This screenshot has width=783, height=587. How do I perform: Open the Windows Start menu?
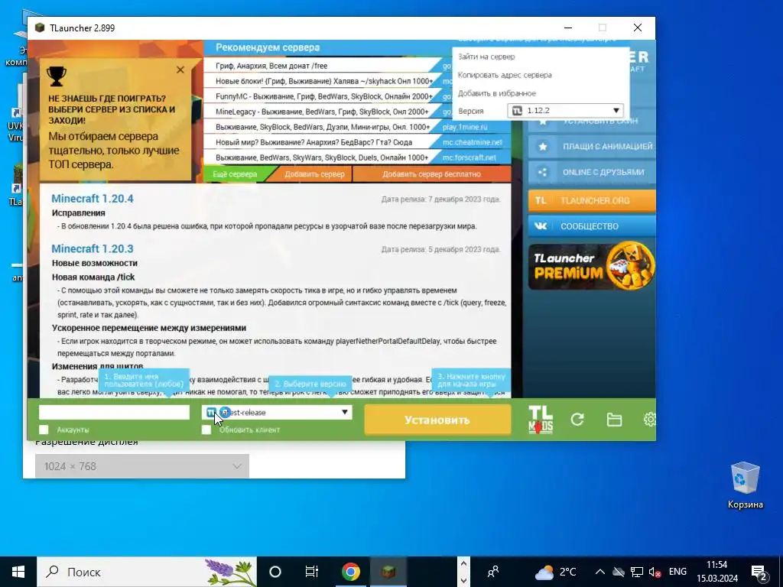pos(18,572)
